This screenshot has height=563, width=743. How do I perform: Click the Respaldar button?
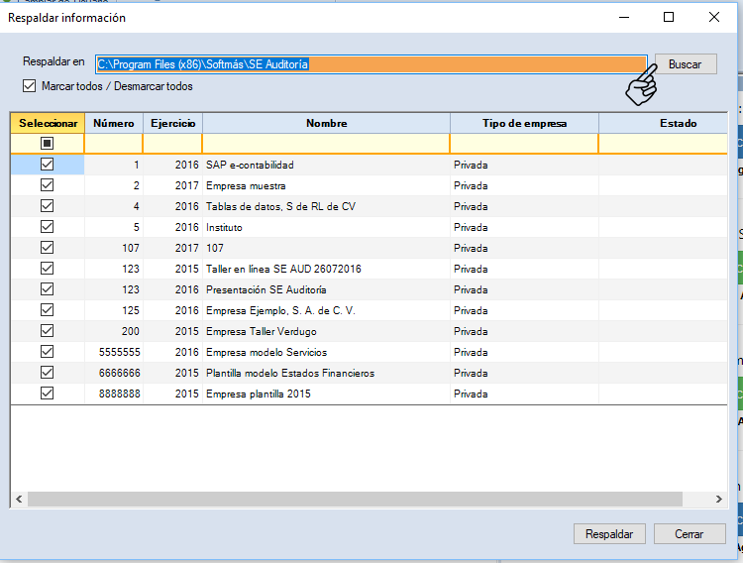click(x=609, y=533)
